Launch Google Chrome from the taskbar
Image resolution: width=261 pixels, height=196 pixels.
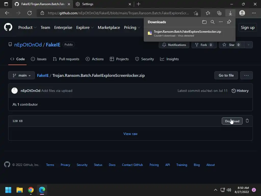pos(31,190)
